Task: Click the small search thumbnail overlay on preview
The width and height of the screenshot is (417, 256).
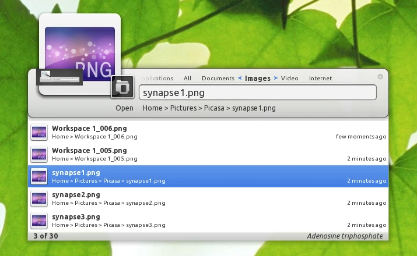Action: (x=59, y=77)
